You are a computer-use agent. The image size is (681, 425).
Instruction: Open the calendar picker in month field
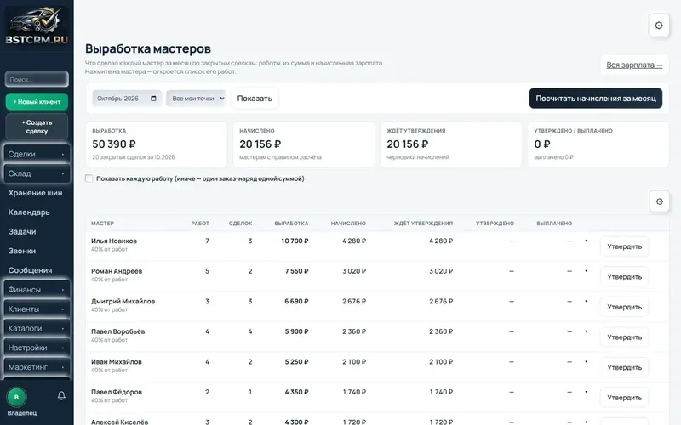153,99
